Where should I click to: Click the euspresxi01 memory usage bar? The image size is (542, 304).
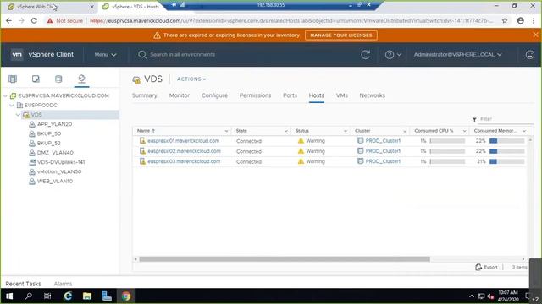tap(506, 141)
